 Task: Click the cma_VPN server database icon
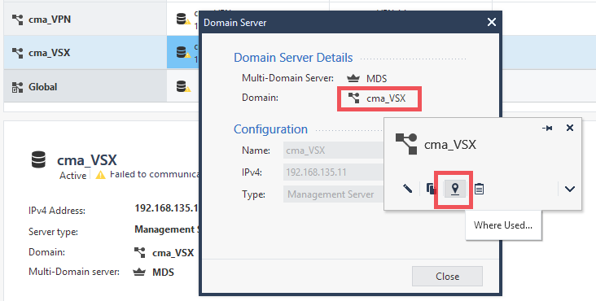(x=182, y=19)
